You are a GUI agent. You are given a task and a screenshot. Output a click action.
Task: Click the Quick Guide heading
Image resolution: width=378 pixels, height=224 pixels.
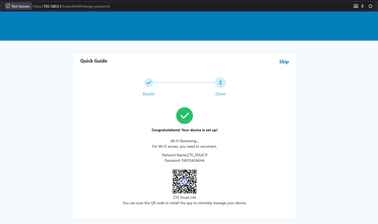[94, 61]
